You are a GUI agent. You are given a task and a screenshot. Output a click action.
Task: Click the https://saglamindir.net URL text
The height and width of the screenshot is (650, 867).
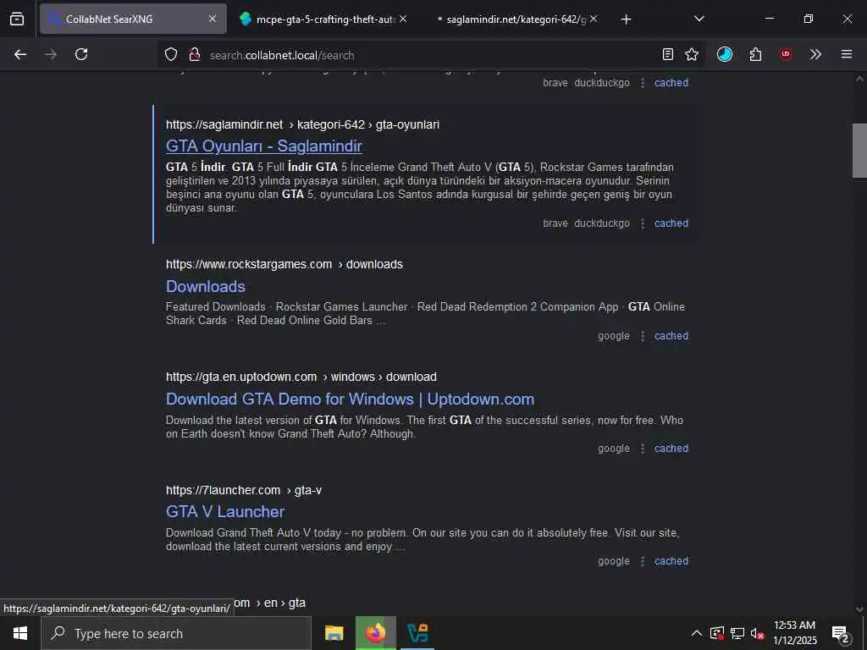click(x=224, y=124)
